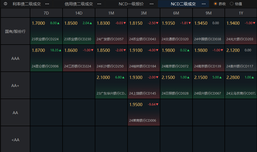The image size is (257, 152).
Task: Click the 2.1000 yield value
Action: (x=103, y=77)
